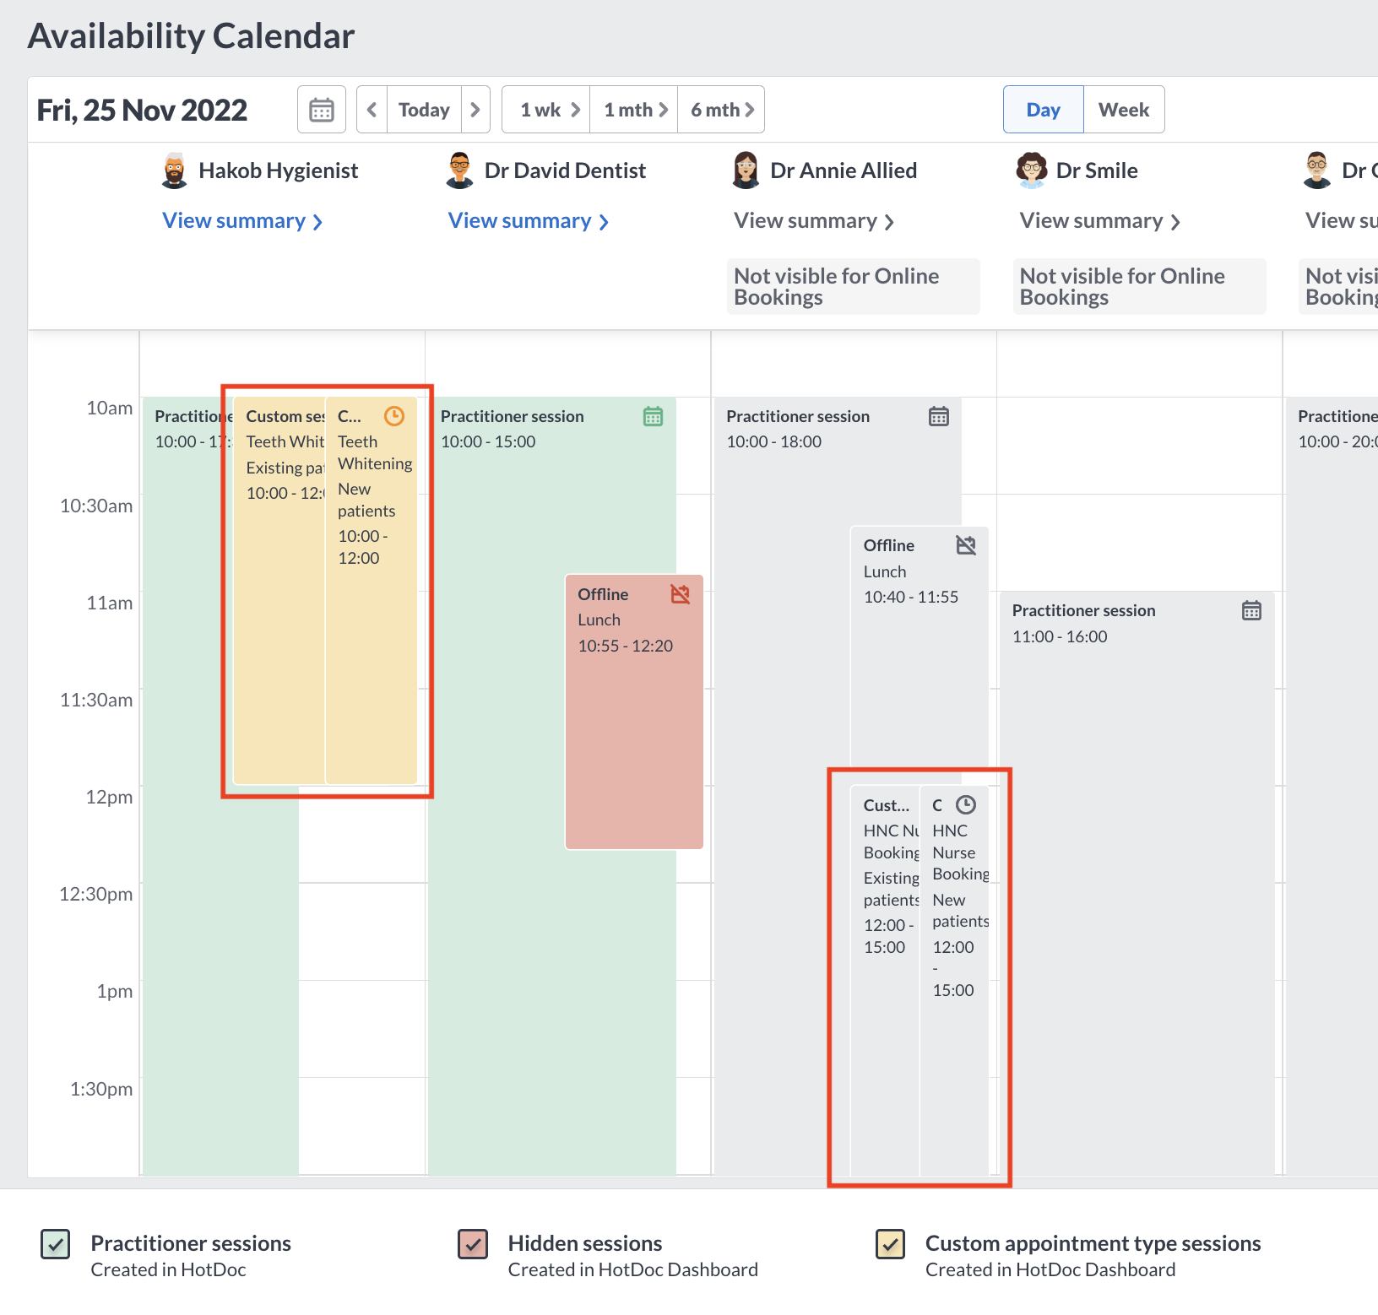Toggle the Practitioner sessions legend checkbox

54,1243
